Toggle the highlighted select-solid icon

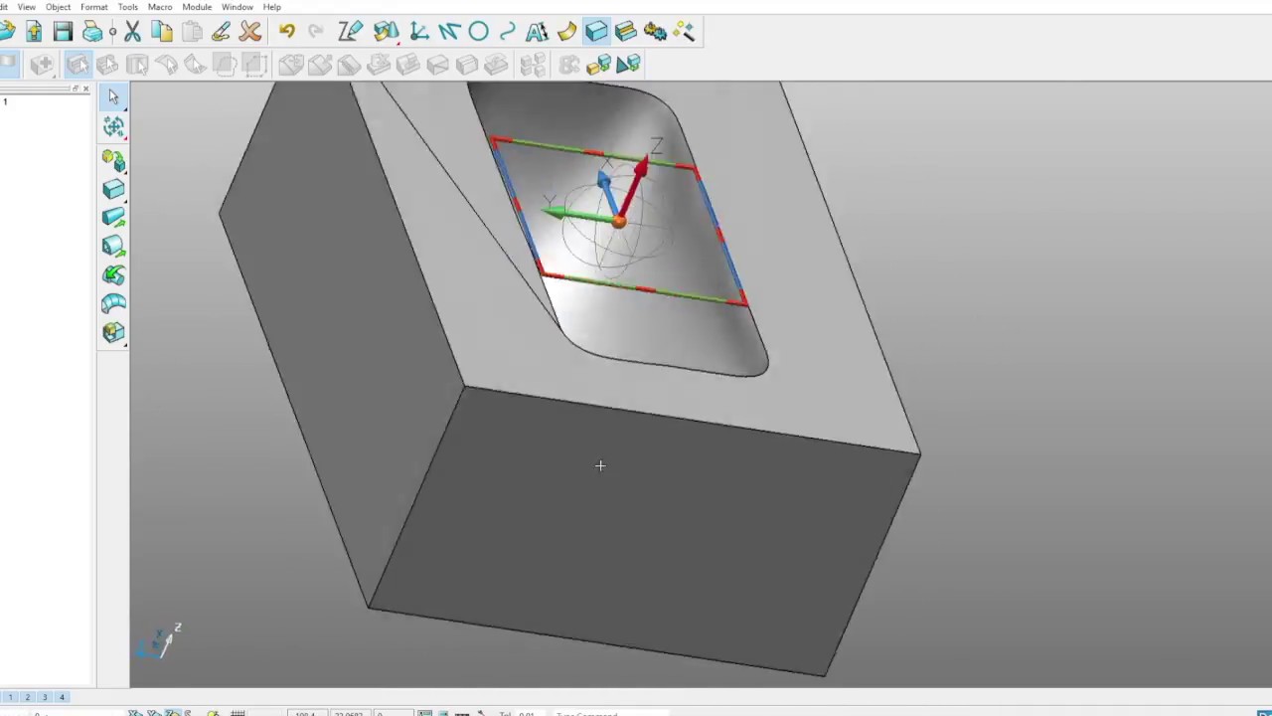78,65
